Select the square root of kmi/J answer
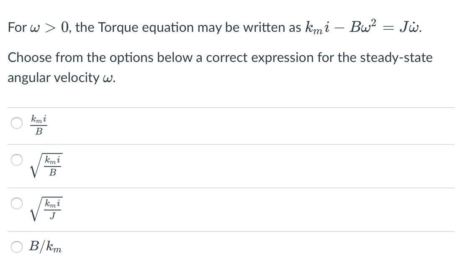 (x=16, y=204)
